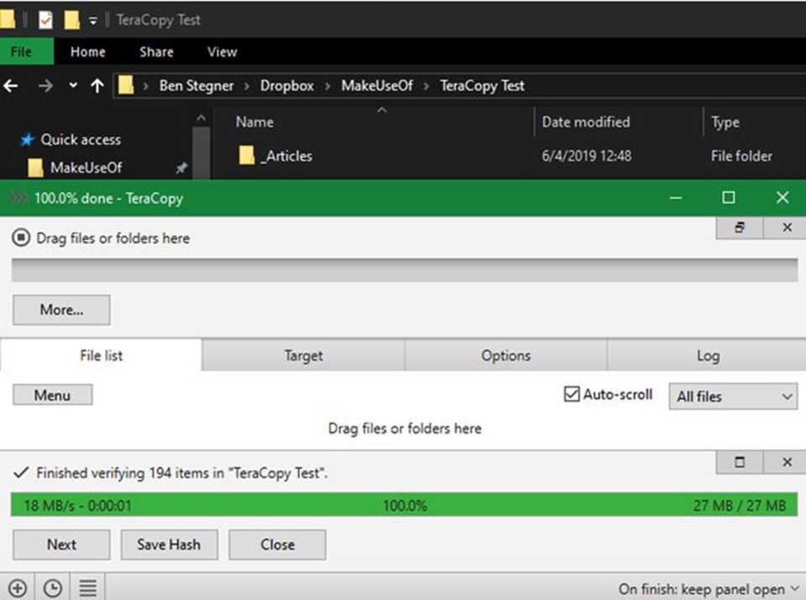Open the View ribbon tab
The width and height of the screenshot is (806, 600).
[222, 51]
